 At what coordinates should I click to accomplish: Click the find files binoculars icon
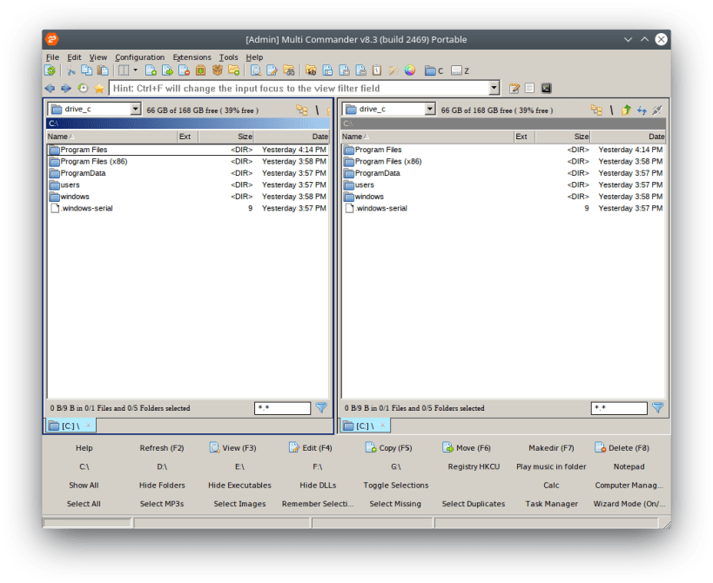(289, 70)
